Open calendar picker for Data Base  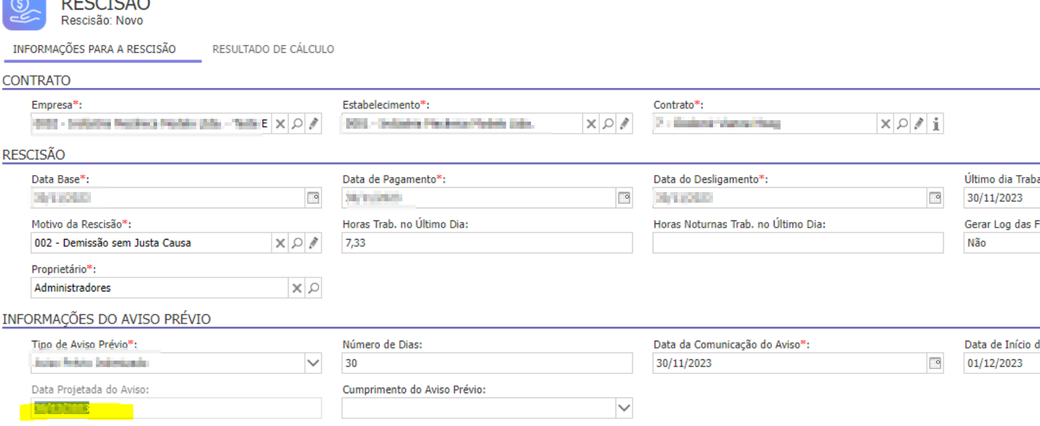pyautogui.click(x=313, y=198)
